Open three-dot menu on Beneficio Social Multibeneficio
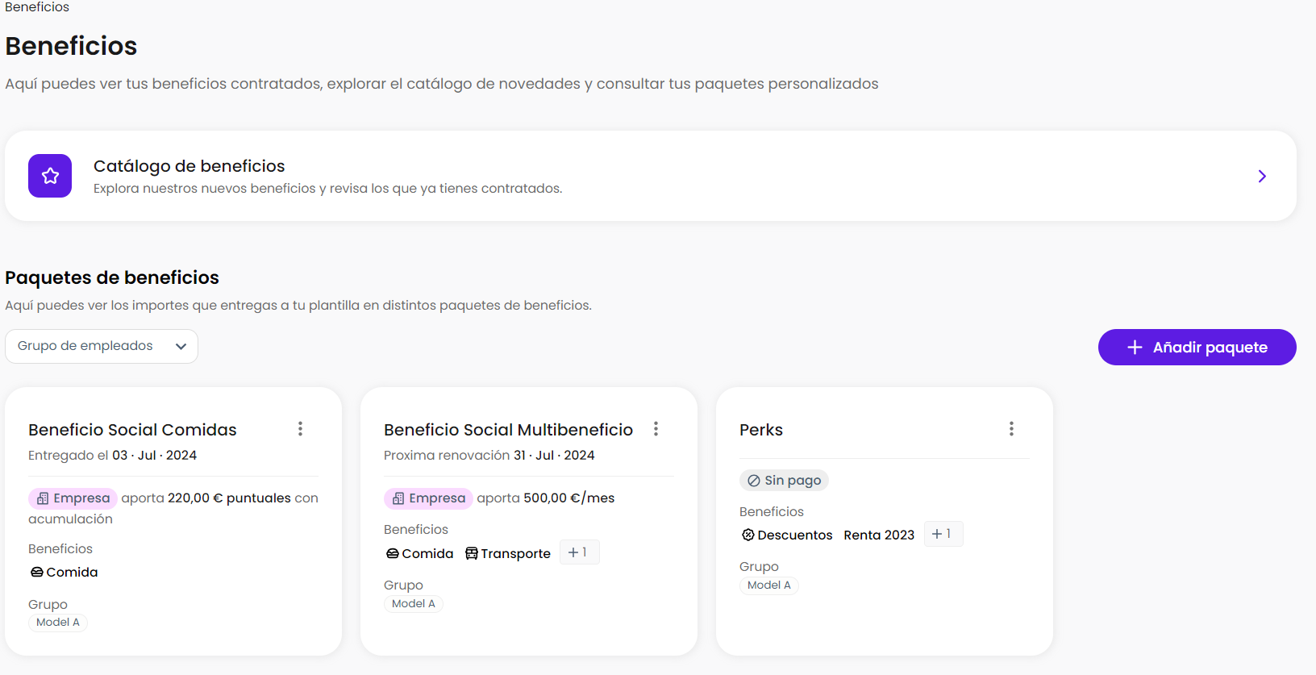This screenshot has width=1316, height=675. tap(656, 429)
